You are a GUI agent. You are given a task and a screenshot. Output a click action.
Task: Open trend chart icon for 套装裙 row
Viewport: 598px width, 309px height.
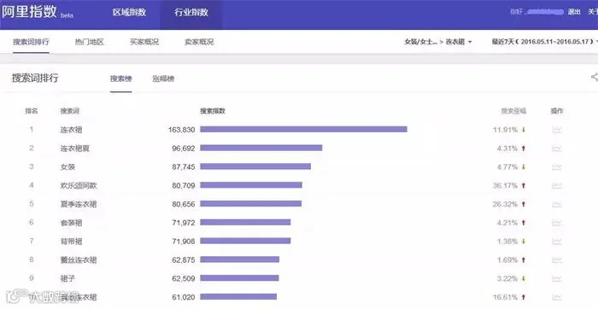[557, 223]
